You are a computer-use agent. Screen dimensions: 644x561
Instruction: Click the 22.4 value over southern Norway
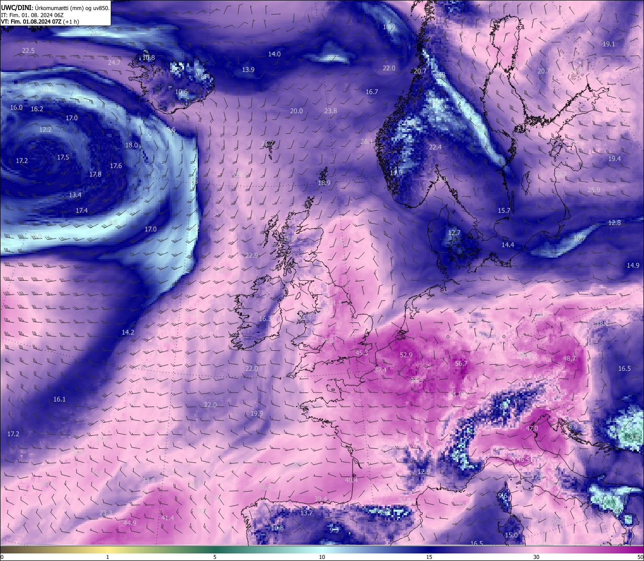click(x=435, y=147)
